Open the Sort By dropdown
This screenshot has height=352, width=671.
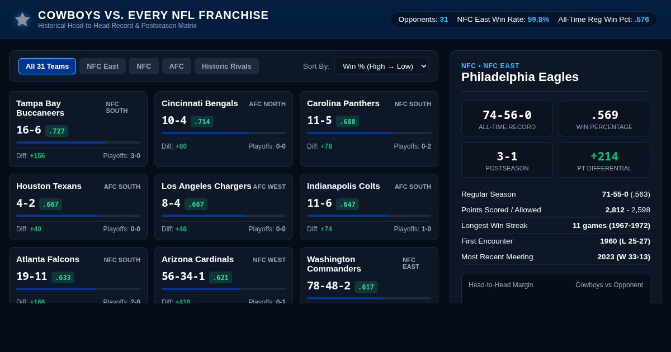click(381, 66)
